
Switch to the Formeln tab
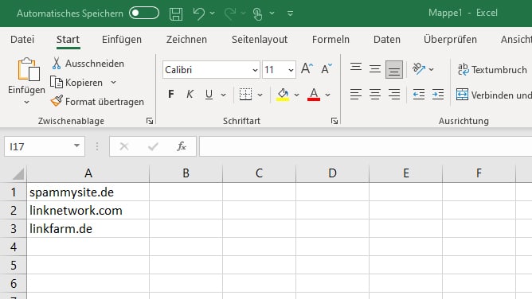(331, 39)
